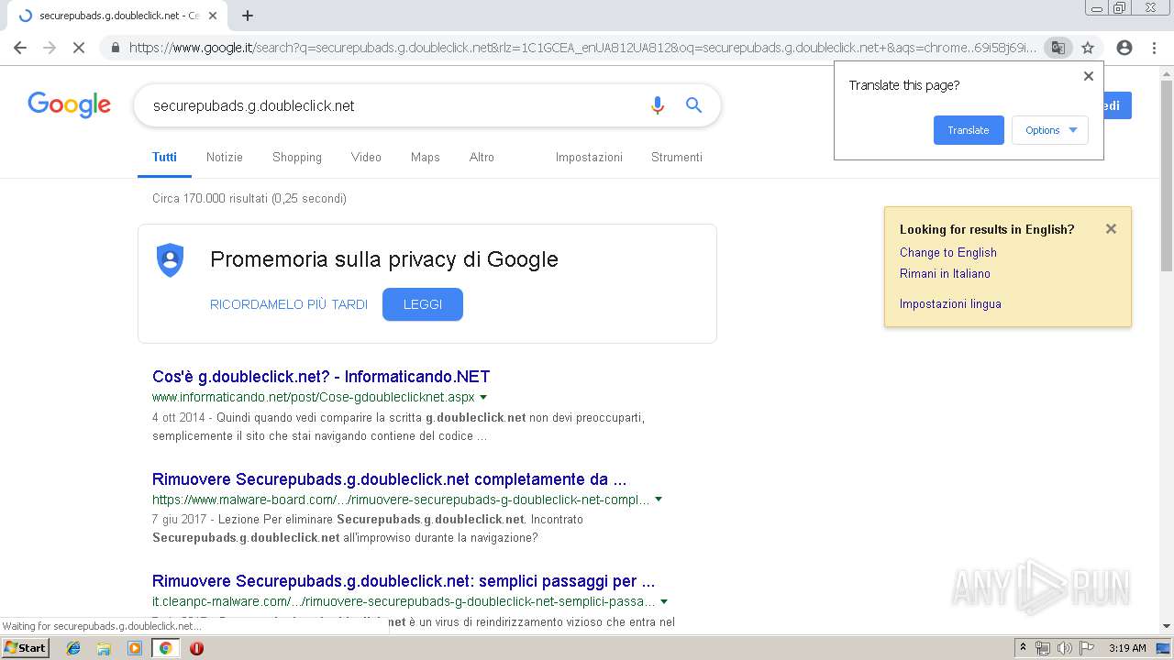Open Impostazioni lingua link

(950, 304)
